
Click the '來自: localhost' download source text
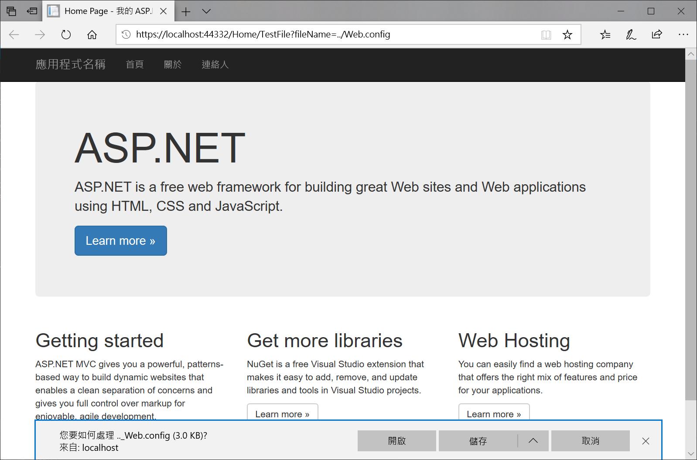pos(89,448)
